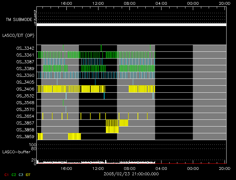Click the top axis 20:00 label
Image resolution: width=236 pixels, height=180 pixels.
(x=225, y=3)
